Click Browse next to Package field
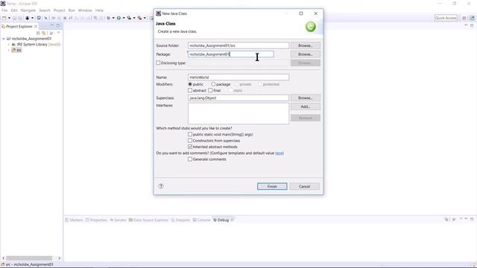Viewport: 477px width, 268px height. coord(305,54)
